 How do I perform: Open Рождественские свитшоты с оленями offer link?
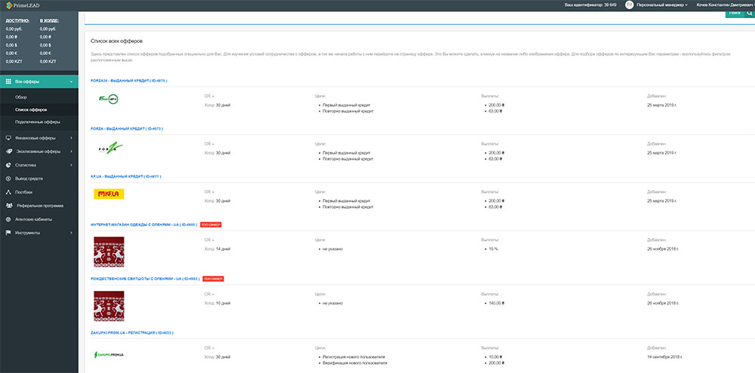145,279
